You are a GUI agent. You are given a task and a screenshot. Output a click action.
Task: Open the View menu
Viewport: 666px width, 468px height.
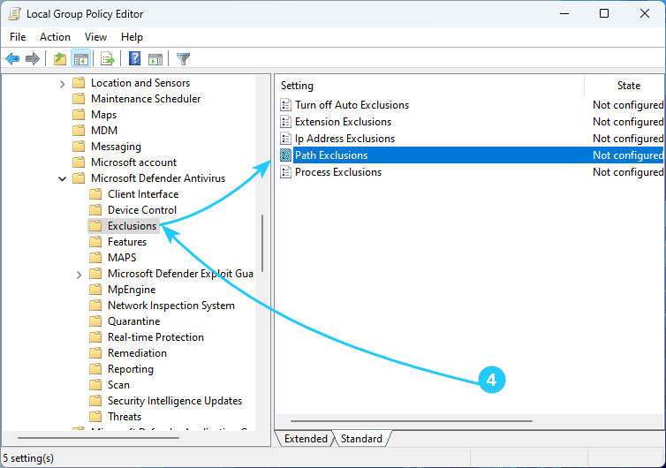(x=95, y=37)
